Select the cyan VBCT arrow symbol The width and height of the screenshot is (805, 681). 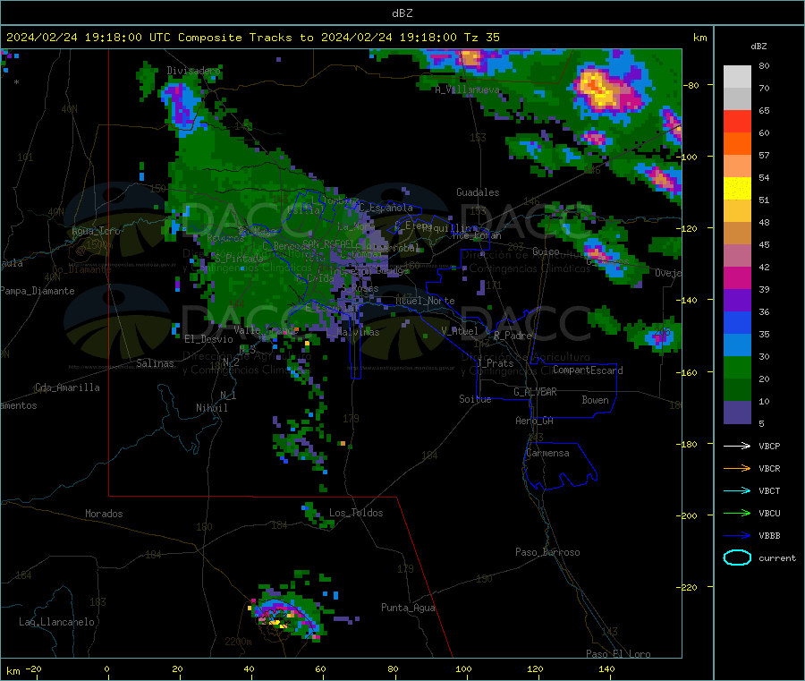(x=737, y=490)
